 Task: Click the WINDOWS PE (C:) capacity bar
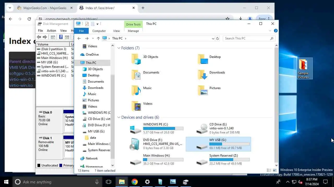point(163,128)
